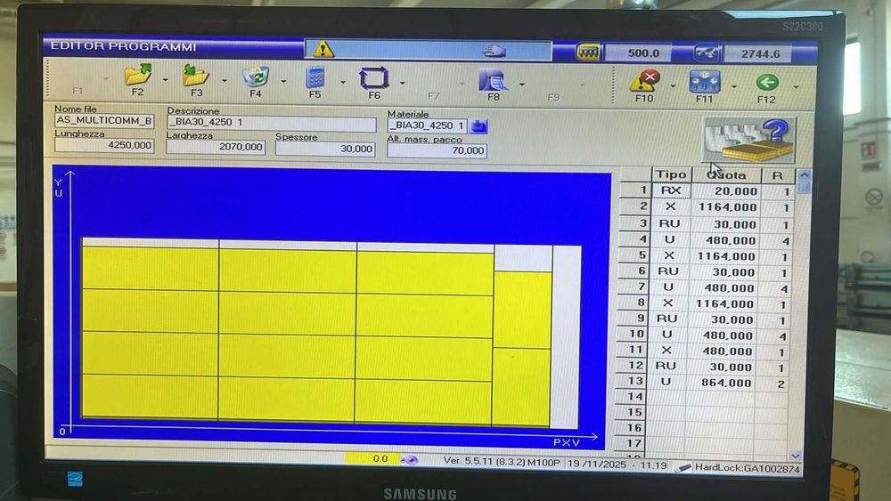Open the panel stack help icon

(749, 140)
